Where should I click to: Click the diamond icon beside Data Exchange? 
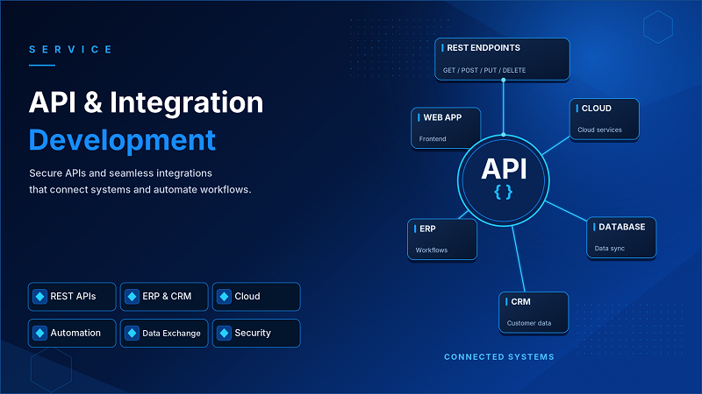(x=133, y=334)
